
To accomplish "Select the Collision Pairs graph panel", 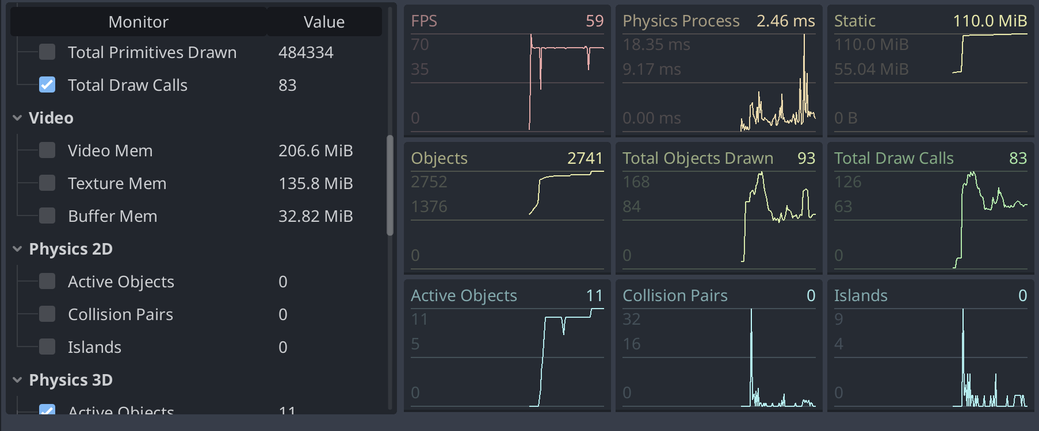I will click(719, 345).
